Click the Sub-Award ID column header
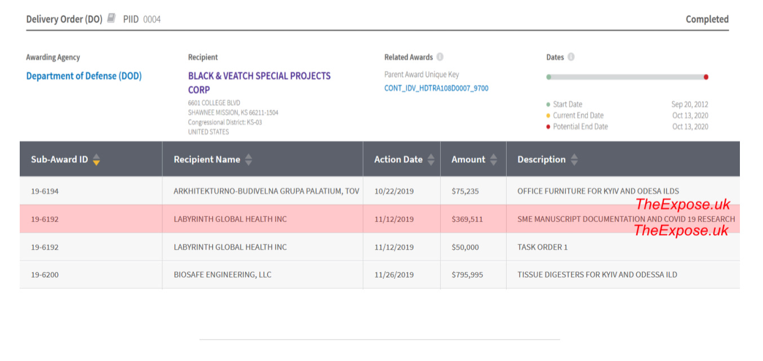 click(91, 159)
